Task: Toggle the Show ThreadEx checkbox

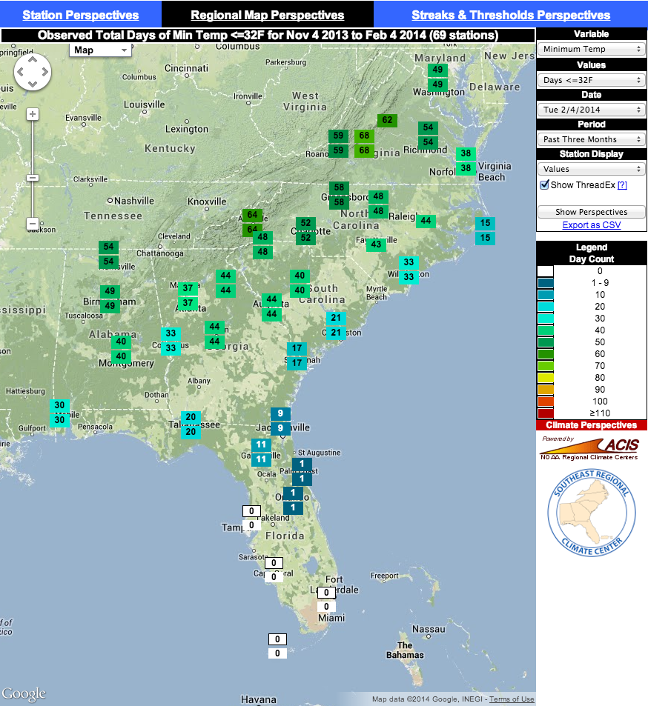Action: coord(544,184)
